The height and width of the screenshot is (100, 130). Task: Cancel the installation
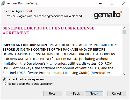[117, 94]
